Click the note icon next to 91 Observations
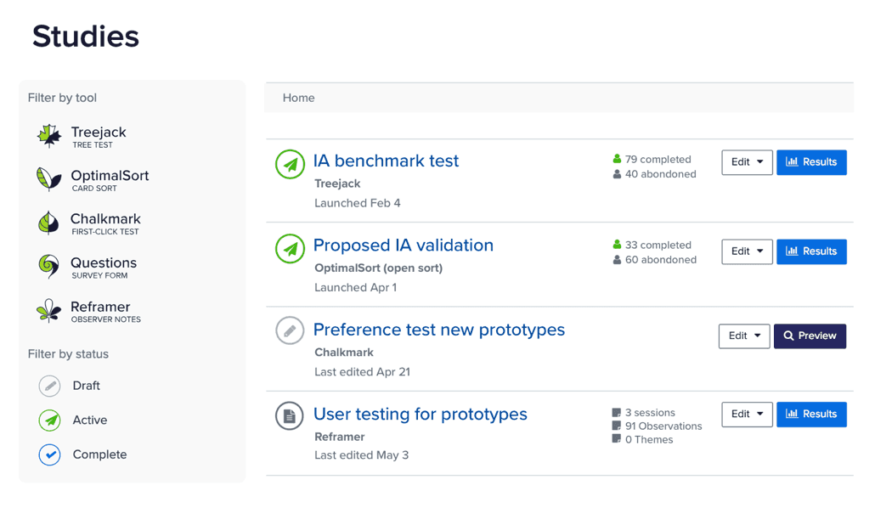 coord(616,426)
